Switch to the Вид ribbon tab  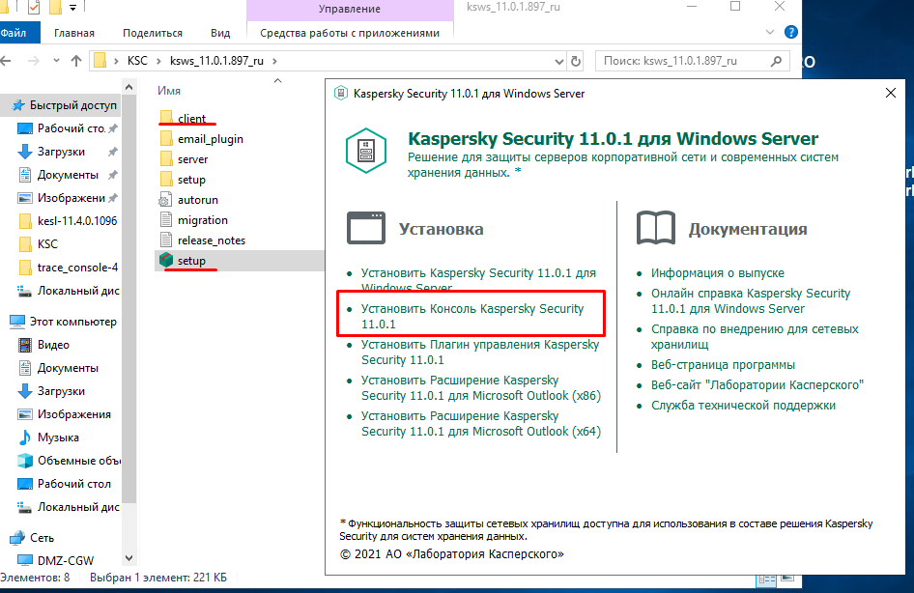coord(219,33)
